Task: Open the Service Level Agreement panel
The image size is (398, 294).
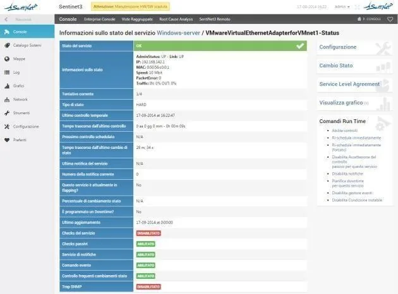Action: pyautogui.click(x=354, y=84)
